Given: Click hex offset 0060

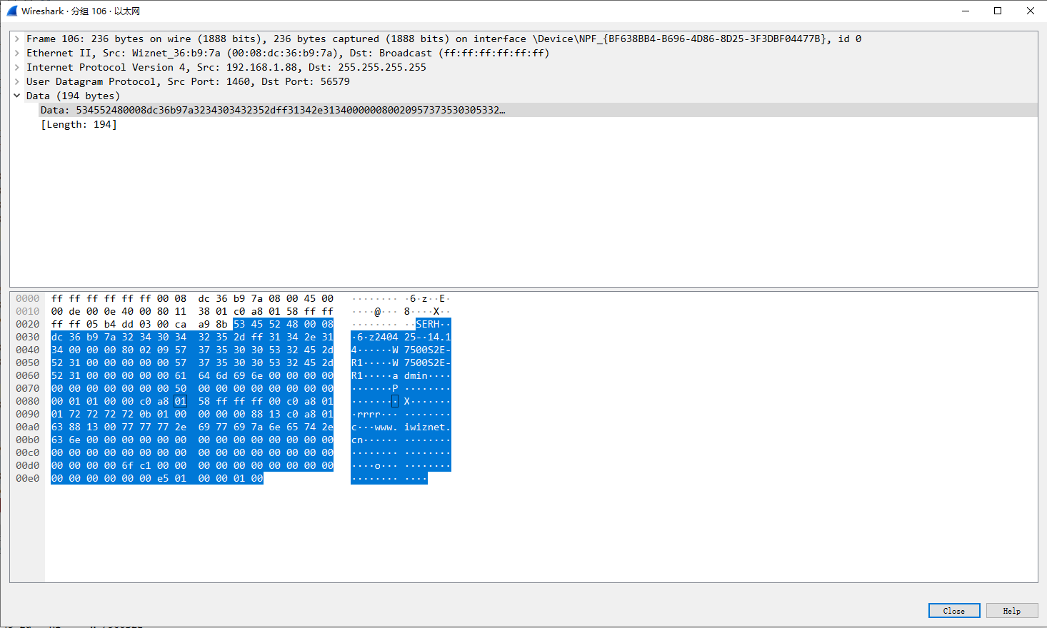Looking at the screenshot, I should pos(28,375).
